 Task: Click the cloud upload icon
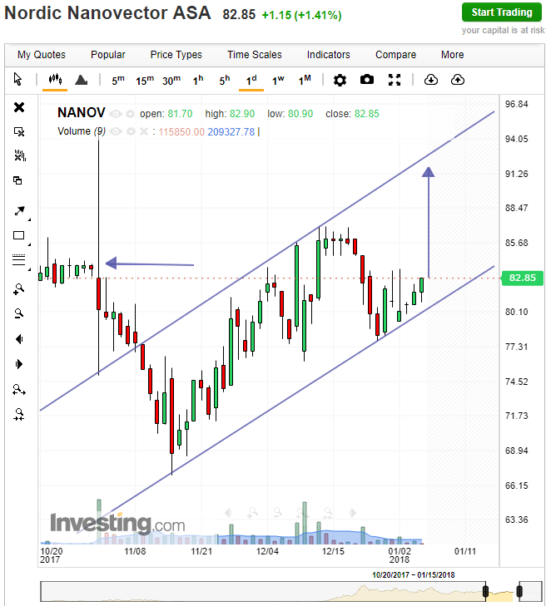(458, 80)
